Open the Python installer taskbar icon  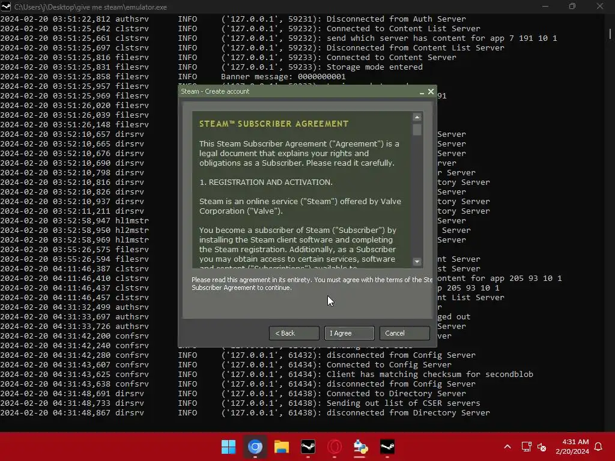point(360,447)
